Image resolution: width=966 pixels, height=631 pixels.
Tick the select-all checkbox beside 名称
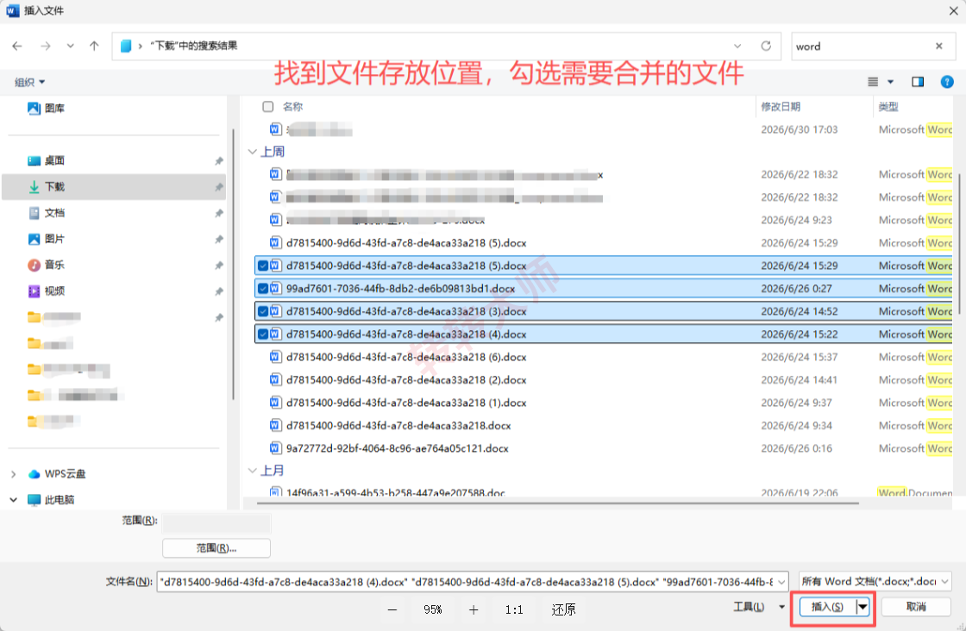pos(268,107)
